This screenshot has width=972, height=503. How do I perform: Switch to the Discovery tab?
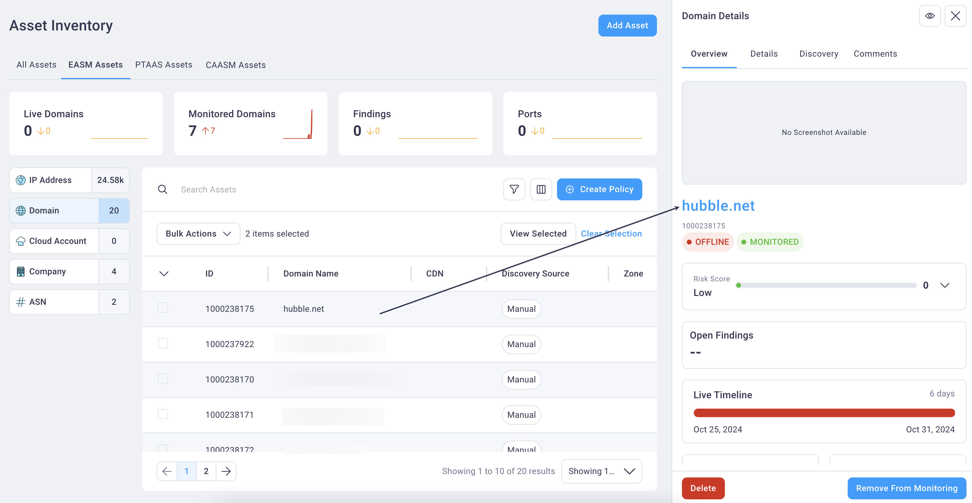pos(818,54)
